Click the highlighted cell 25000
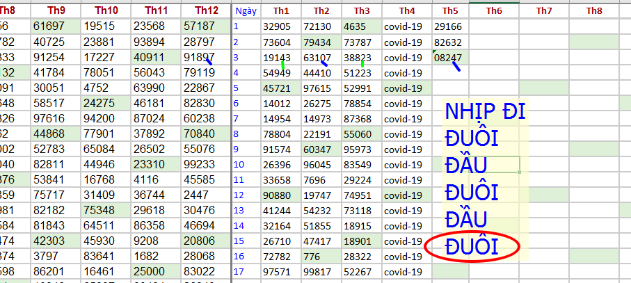Image resolution: width=631 pixels, height=283 pixels. (x=156, y=272)
